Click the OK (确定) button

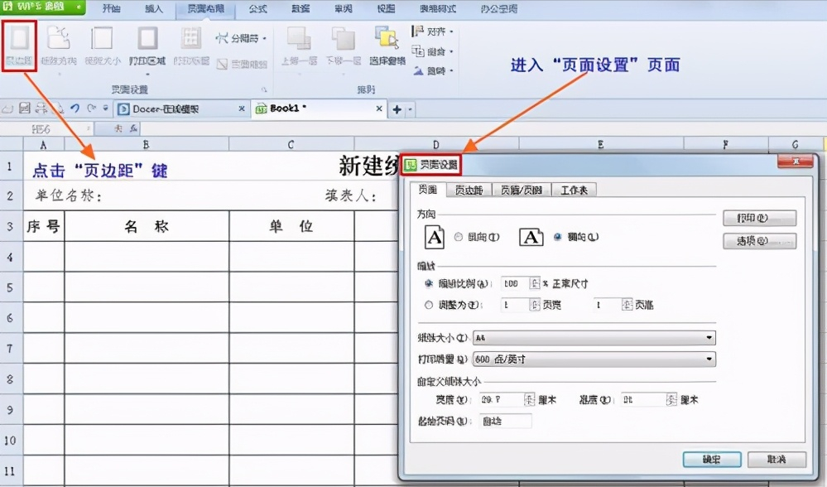tap(711, 460)
